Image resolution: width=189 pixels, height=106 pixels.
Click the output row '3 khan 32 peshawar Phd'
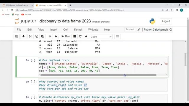coord(70,52)
